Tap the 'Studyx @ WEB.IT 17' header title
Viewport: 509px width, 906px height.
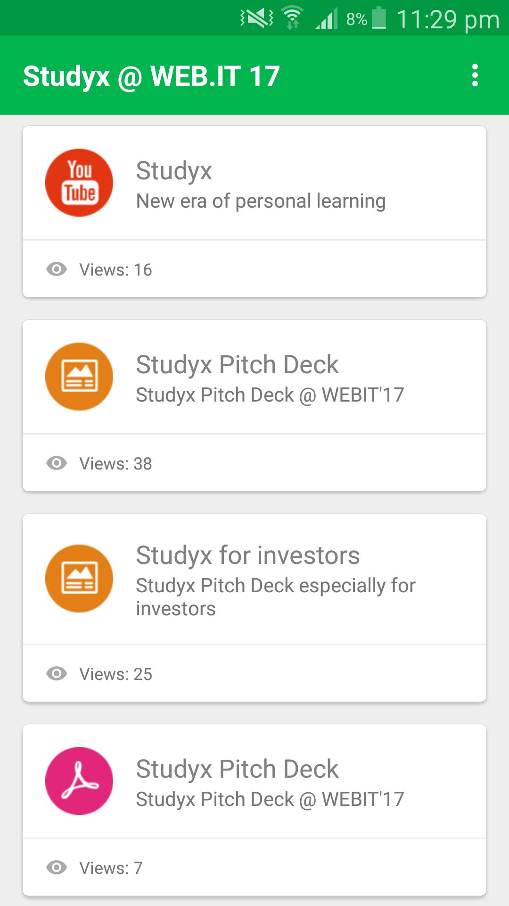(x=151, y=76)
